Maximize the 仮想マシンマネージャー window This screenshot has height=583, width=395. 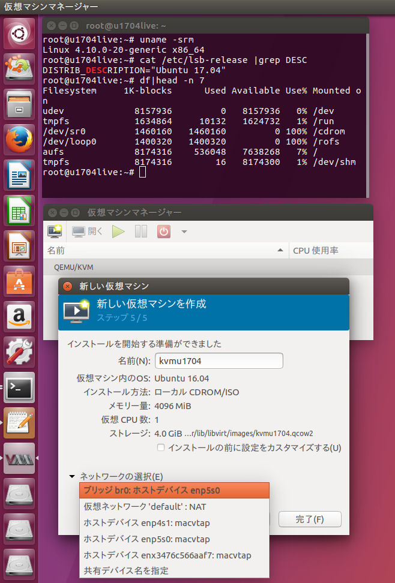(x=75, y=213)
